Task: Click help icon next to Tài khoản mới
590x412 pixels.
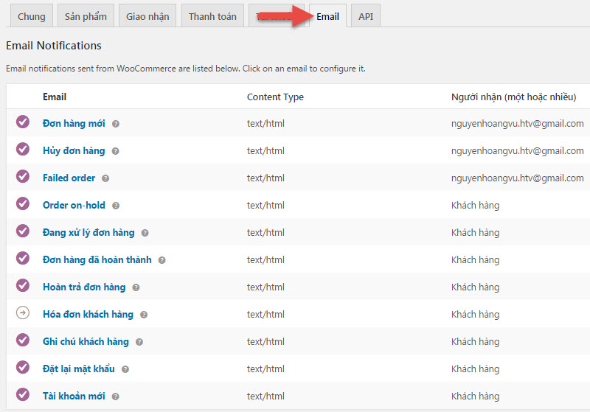Action: [x=116, y=397]
